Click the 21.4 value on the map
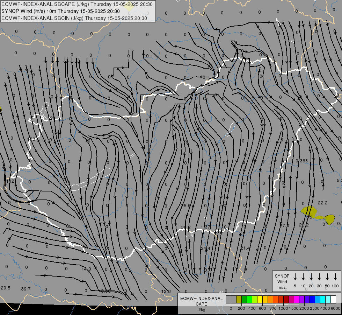 tap(245, 248)
